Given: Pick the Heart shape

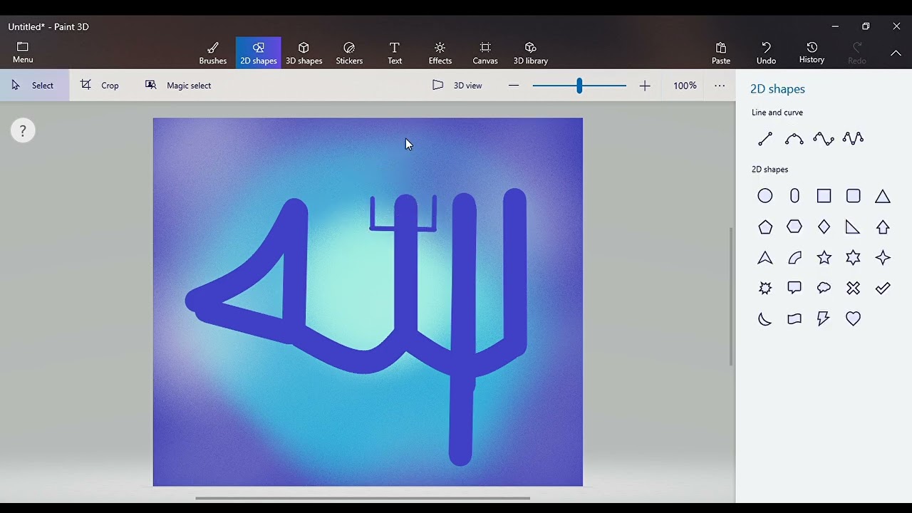Looking at the screenshot, I should click(853, 318).
